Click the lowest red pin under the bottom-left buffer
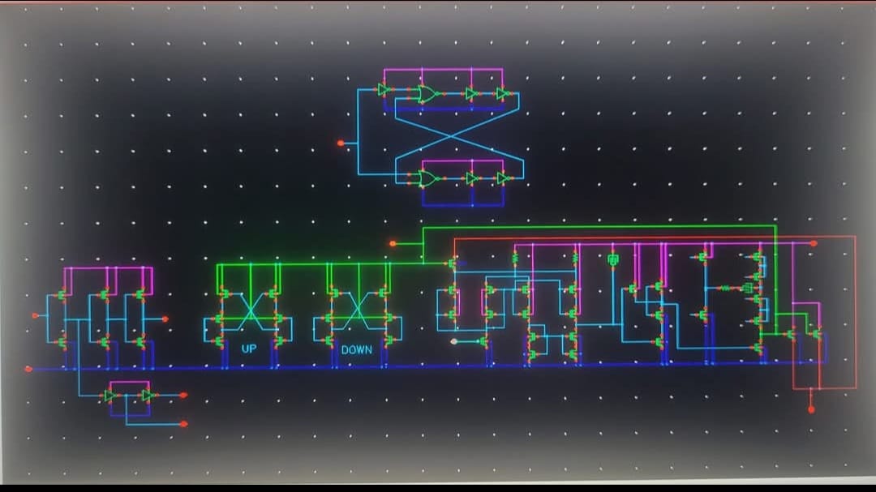 click(183, 423)
